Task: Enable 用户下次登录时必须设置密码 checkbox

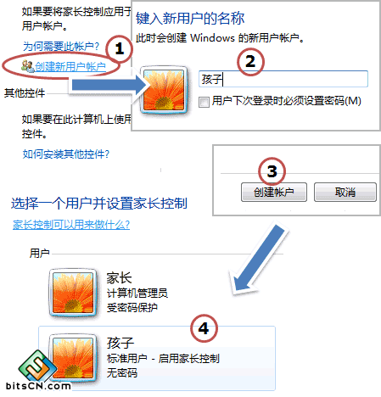Action: click(x=204, y=102)
